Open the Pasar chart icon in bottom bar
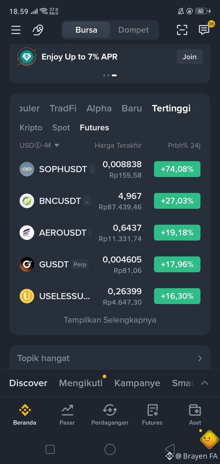 coord(67,410)
